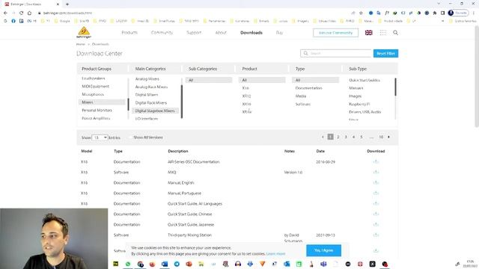Viewport: 479px width, 269px height.
Task: Select Analog Mixers in Main Categories
Action: click(x=147, y=79)
